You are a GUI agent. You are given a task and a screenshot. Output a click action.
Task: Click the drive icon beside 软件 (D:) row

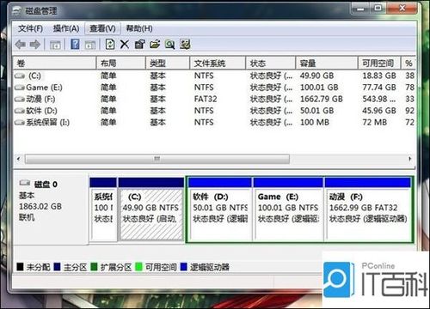coord(20,111)
